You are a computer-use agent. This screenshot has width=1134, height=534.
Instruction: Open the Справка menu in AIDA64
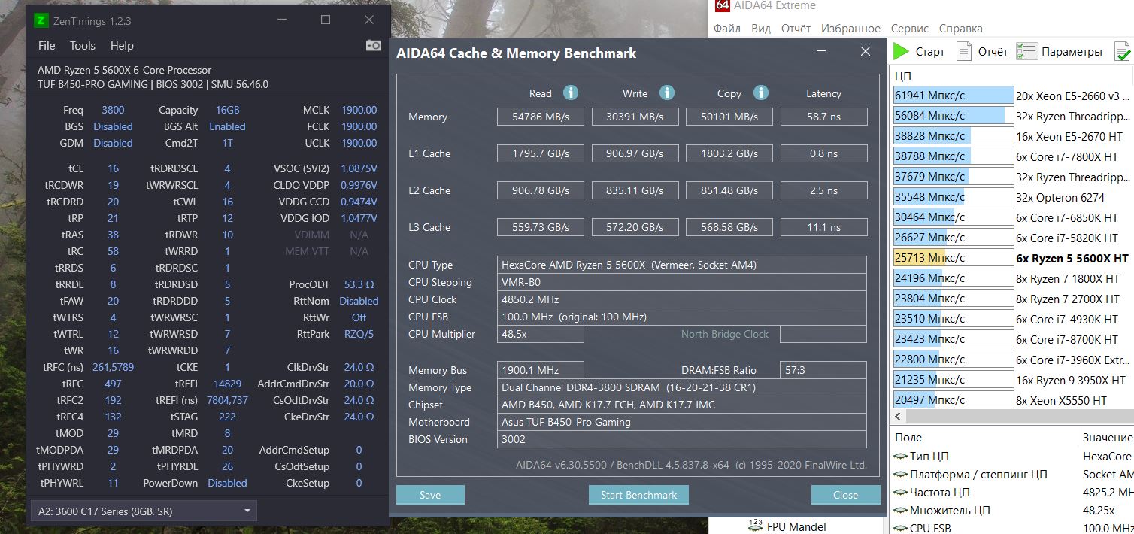(963, 29)
